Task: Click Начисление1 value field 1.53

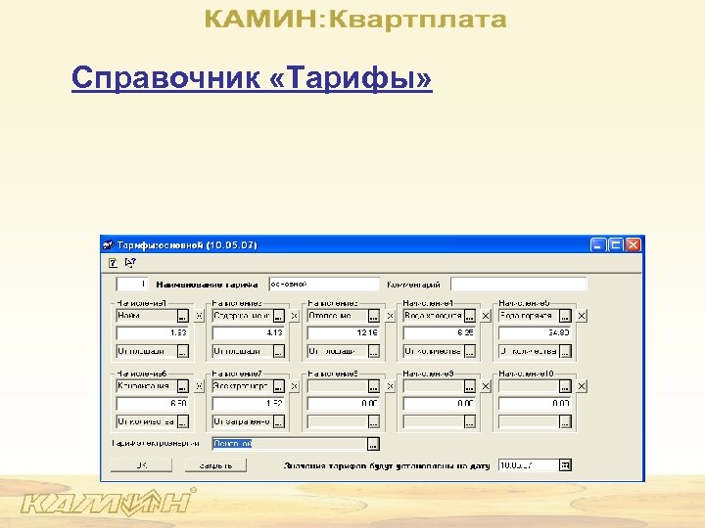Action: [x=152, y=333]
